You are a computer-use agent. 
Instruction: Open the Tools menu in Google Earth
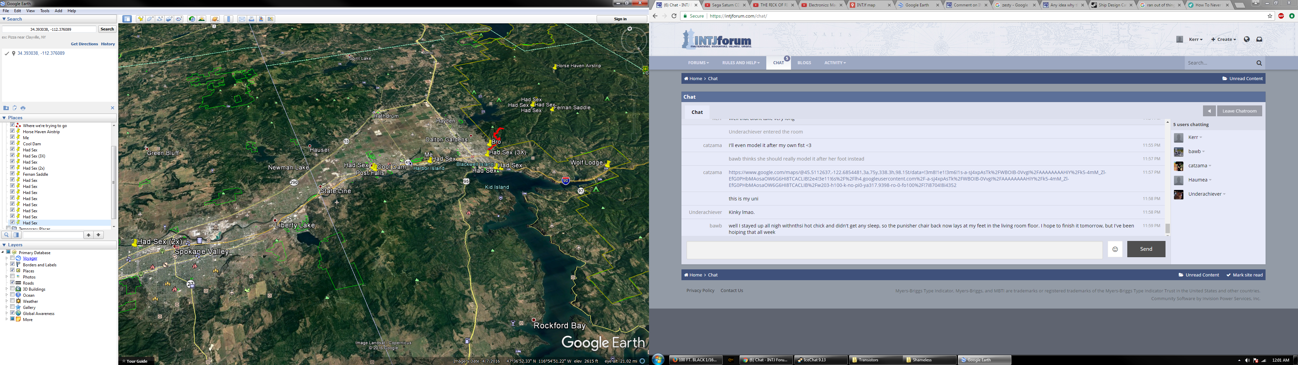pos(45,10)
